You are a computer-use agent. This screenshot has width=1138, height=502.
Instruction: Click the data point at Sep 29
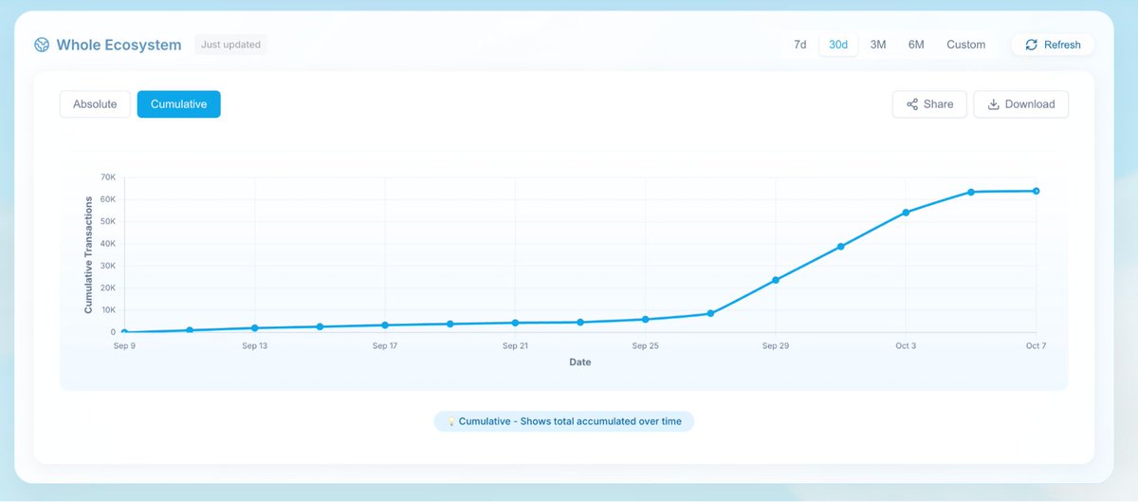pyautogui.click(x=776, y=280)
